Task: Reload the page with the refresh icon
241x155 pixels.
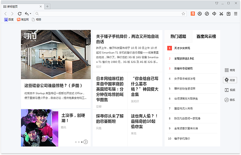Action: (x=20, y=13)
